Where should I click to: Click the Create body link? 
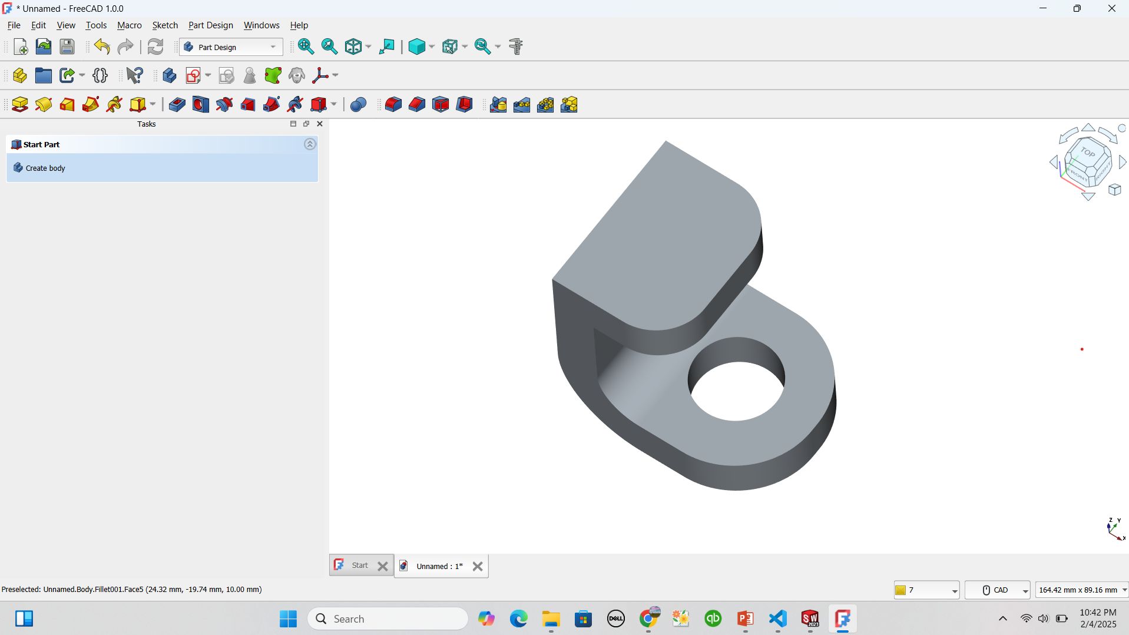pyautogui.click(x=45, y=168)
